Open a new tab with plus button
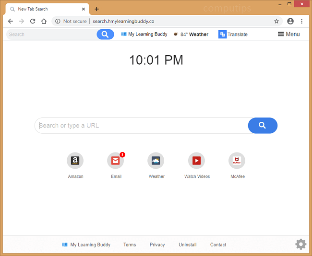This screenshot has height=256, width=312. click(x=96, y=9)
